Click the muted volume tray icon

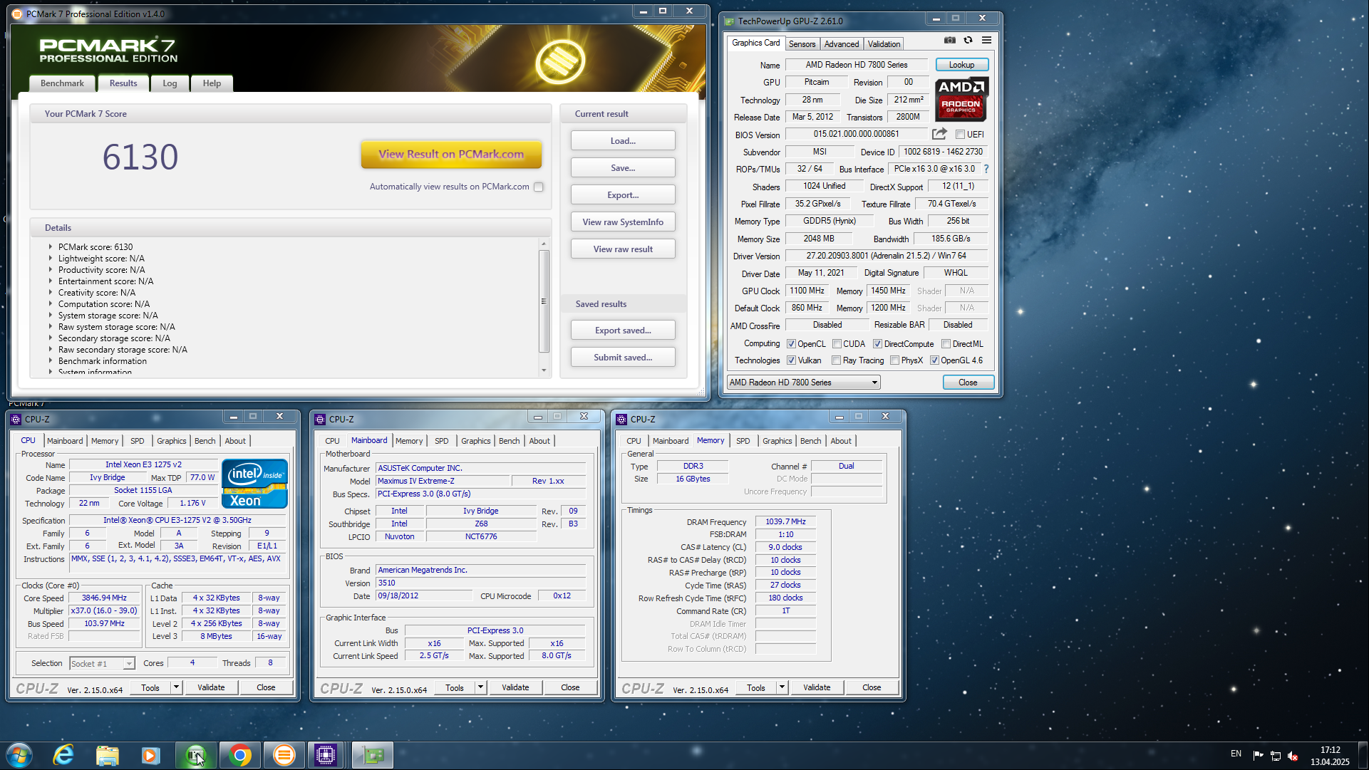tap(1293, 755)
